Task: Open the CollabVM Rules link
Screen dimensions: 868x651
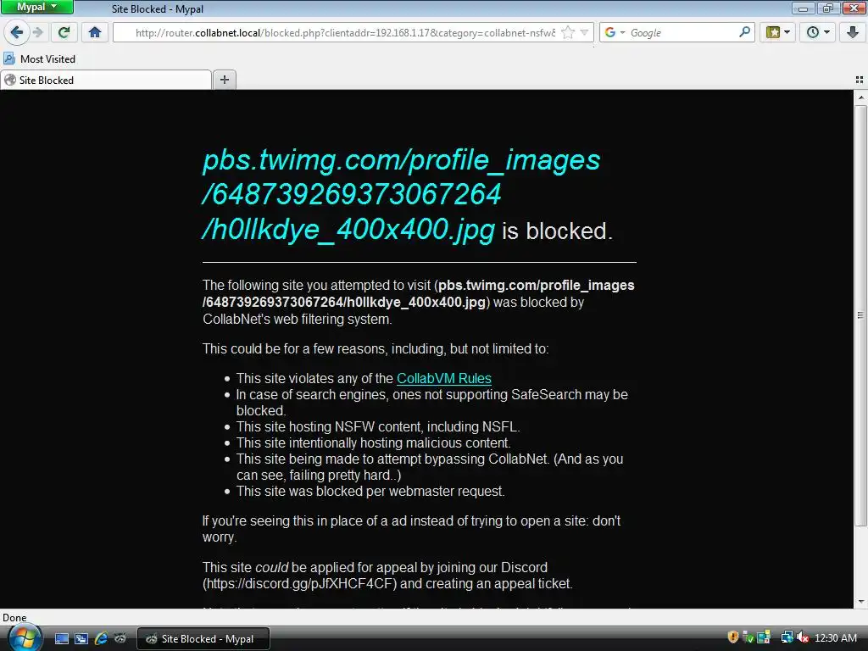Action: coord(444,378)
